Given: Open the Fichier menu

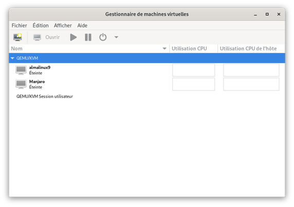Looking at the screenshot, I should pyautogui.click(x=20, y=26).
